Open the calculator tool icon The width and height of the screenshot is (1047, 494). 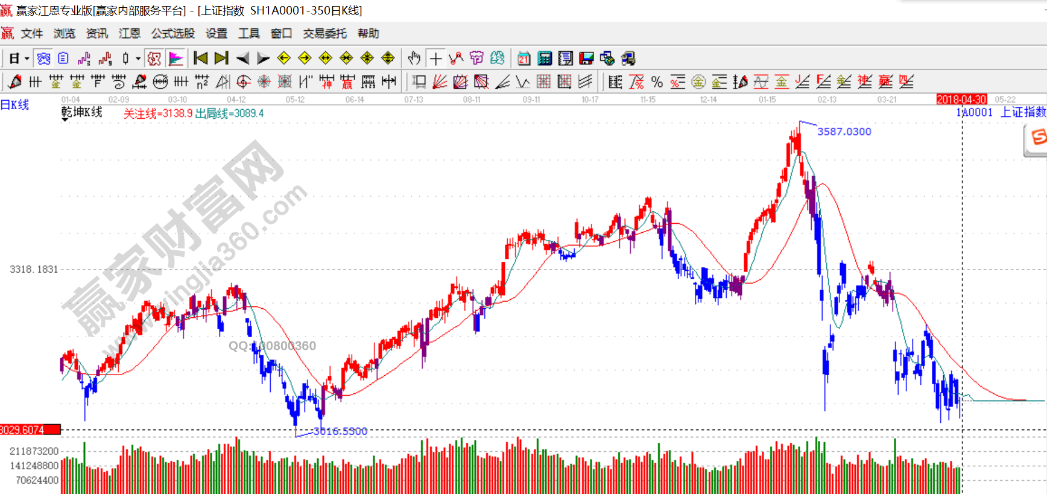(545, 59)
